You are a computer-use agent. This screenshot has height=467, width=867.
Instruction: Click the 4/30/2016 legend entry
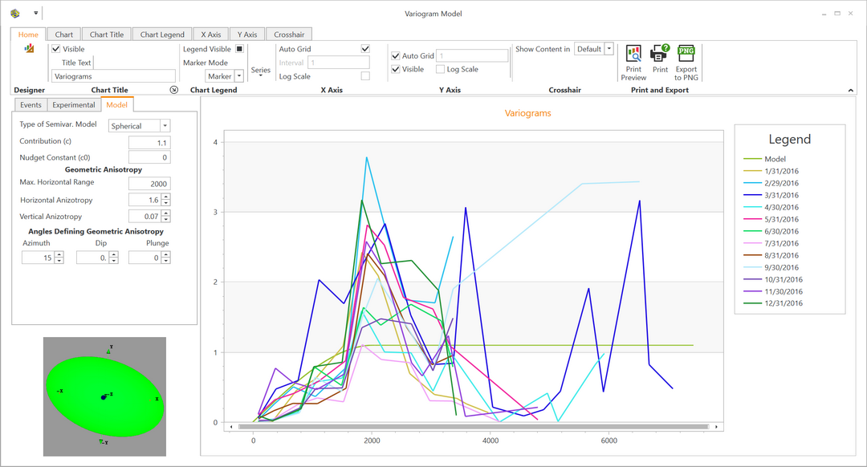coord(771,207)
